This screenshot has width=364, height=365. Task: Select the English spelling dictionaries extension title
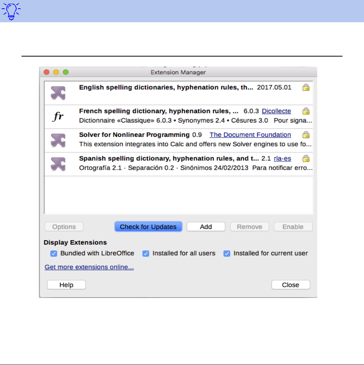coord(166,87)
